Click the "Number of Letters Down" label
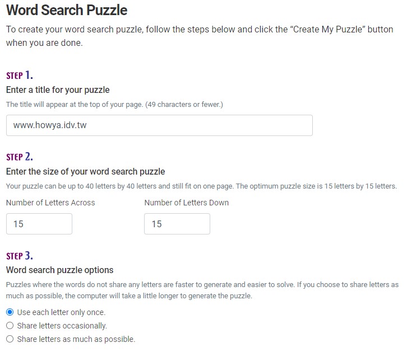This screenshot has height=352, width=407. (x=187, y=203)
